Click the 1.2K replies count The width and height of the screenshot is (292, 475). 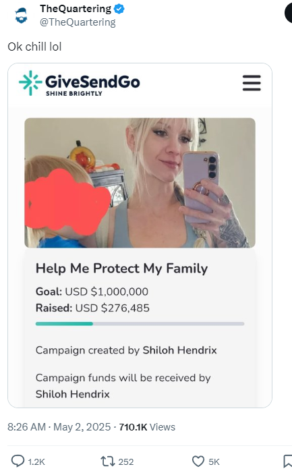[36, 462]
